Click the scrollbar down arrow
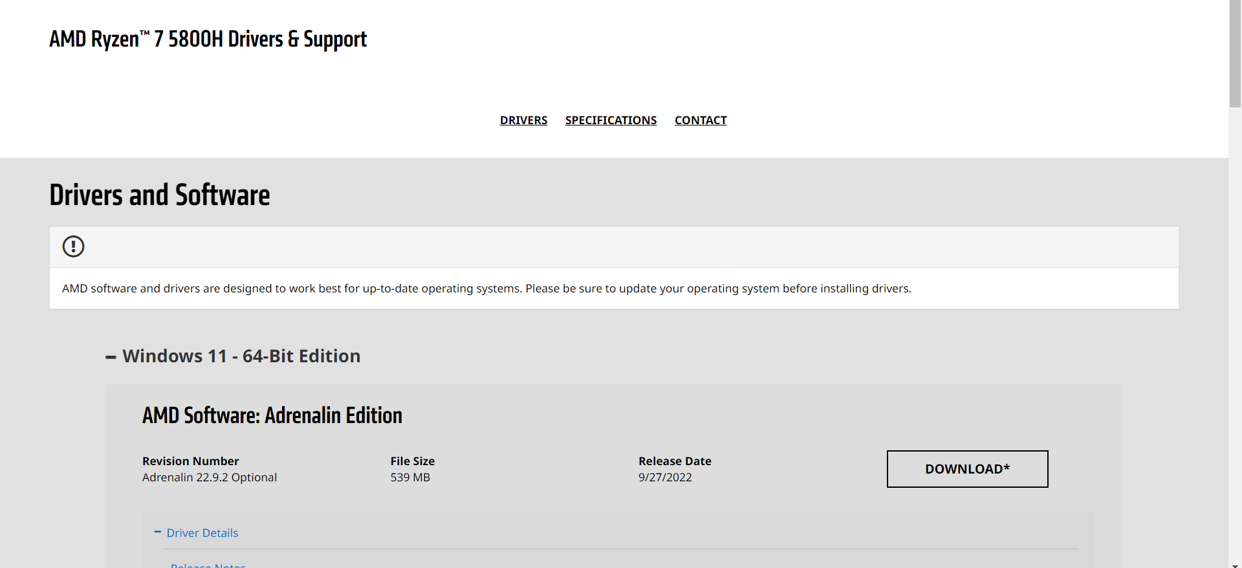Viewport: 1242px width, 568px height. coord(1235,565)
